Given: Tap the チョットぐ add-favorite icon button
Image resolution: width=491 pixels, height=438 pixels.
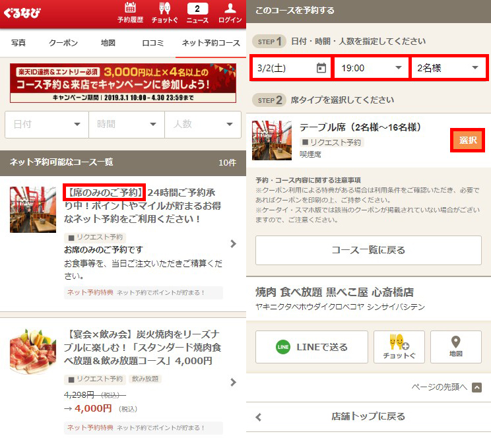Looking at the screenshot, I should pos(399,347).
